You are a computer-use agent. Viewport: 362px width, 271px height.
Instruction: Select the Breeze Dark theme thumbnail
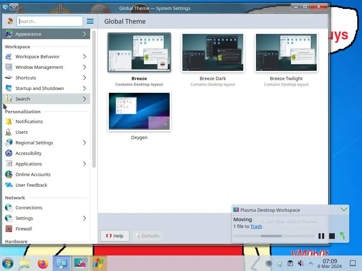212,52
